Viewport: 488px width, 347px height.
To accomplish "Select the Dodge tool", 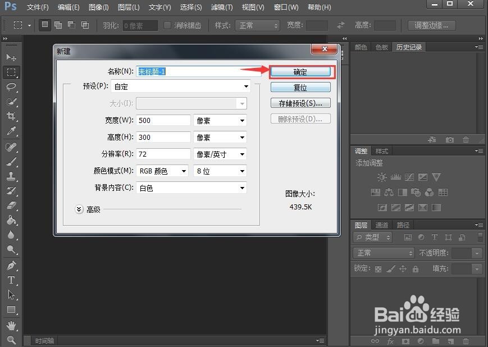I will pyautogui.click(x=11, y=250).
